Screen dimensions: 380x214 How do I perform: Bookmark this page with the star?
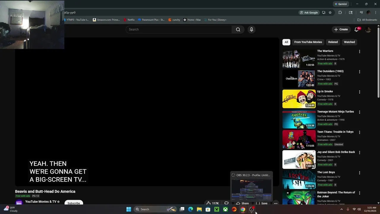pyautogui.click(x=330, y=12)
